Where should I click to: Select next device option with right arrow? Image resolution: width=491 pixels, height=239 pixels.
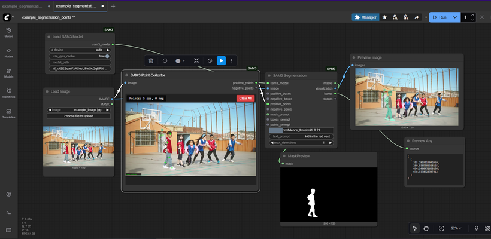(108, 50)
